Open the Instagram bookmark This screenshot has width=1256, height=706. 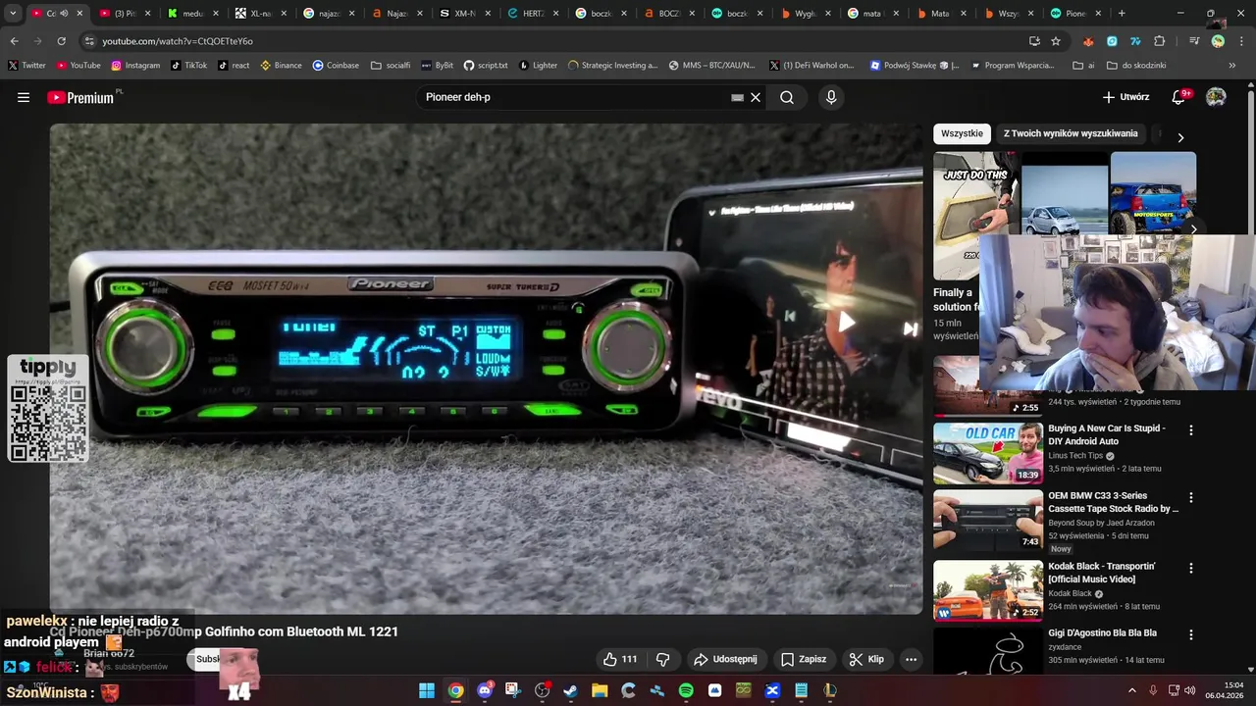tap(135, 66)
